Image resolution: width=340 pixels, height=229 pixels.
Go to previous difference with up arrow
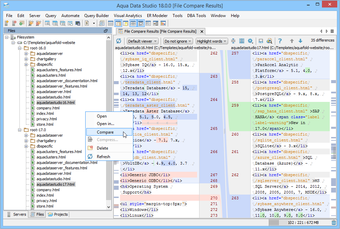coord(292,41)
